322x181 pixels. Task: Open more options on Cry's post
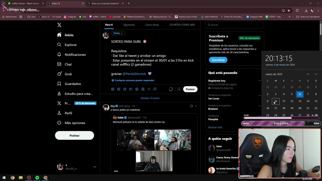[x=196, y=106]
